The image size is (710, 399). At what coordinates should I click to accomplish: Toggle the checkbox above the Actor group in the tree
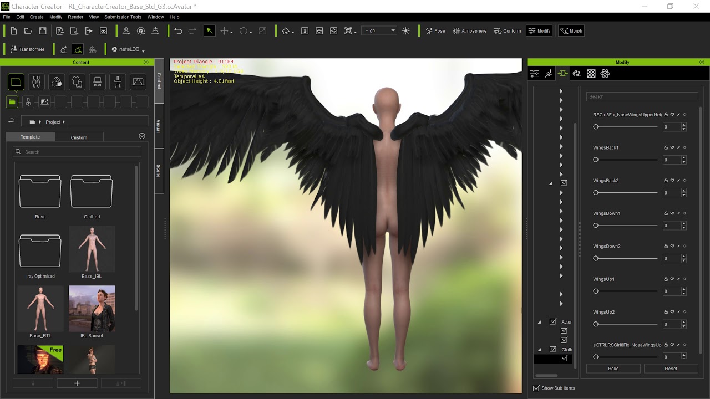564,183
